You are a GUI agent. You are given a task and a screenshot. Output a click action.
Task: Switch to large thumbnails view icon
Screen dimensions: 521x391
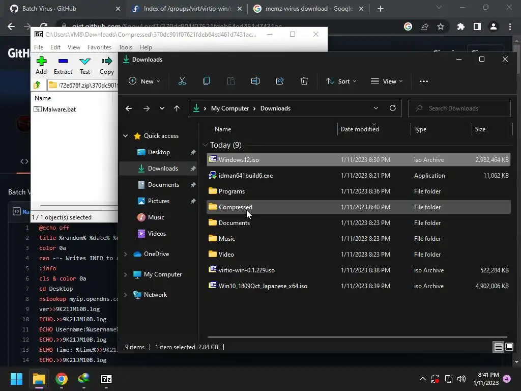coord(509,347)
